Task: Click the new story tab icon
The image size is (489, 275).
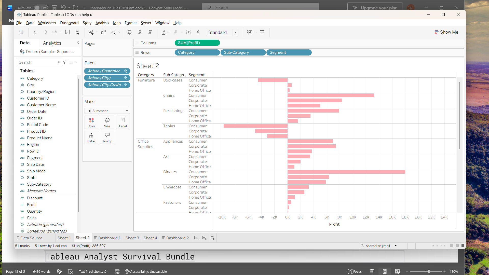Action: click(x=212, y=238)
